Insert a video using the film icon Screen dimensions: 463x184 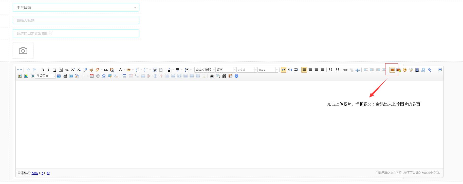(x=417, y=70)
